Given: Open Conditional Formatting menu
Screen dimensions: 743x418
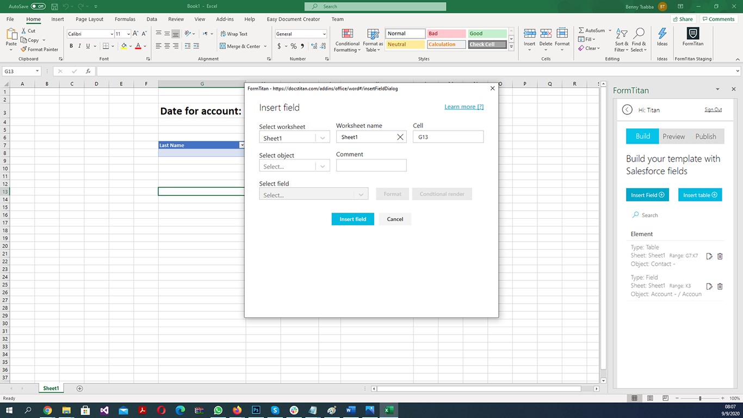Looking at the screenshot, I should pos(347,40).
